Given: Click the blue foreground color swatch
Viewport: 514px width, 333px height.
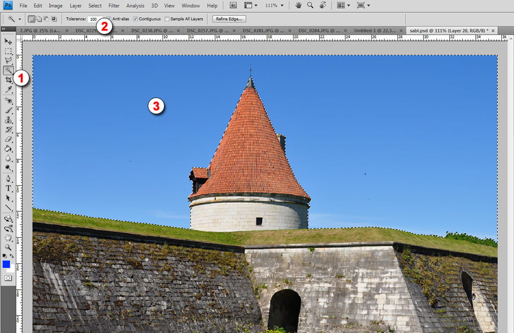Looking at the screenshot, I should tap(6, 264).
